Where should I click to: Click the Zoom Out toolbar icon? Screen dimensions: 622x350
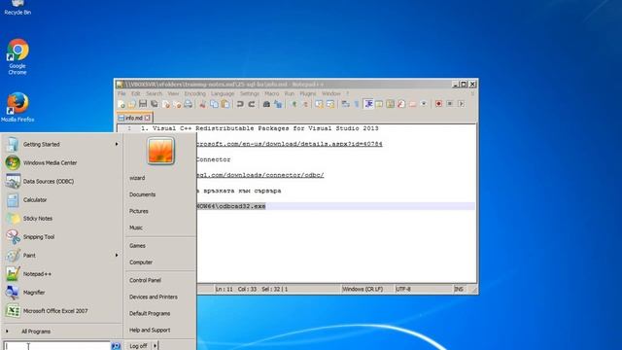tap(305, 104)
